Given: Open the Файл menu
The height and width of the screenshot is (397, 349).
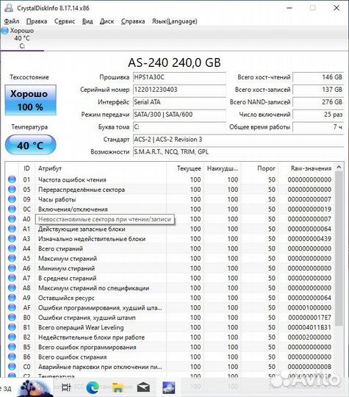Looking at the screenshot, I should pyautogui.click(x=12, y=21).
